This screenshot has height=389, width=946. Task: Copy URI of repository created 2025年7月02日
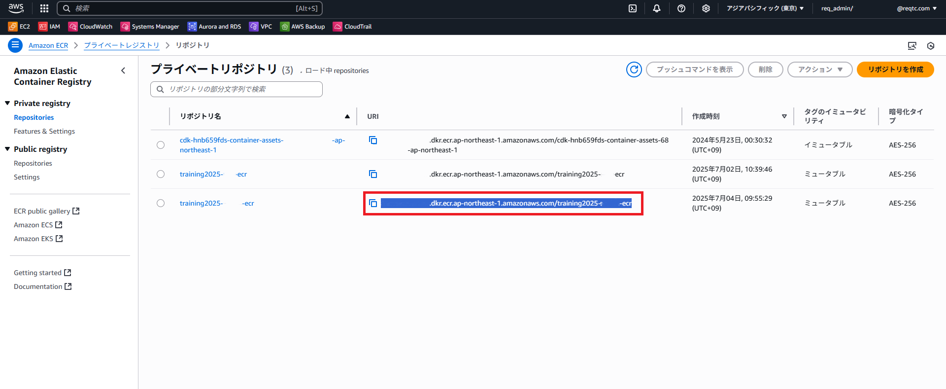(x=373, y=174)
